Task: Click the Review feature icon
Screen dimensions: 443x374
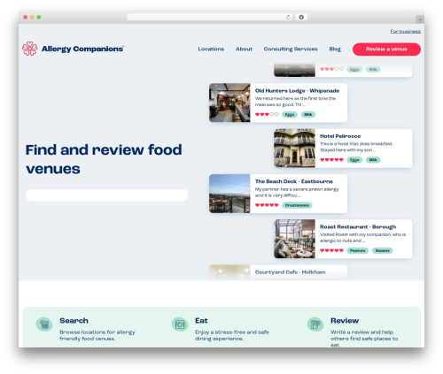Action: click(x=315, y=324)
